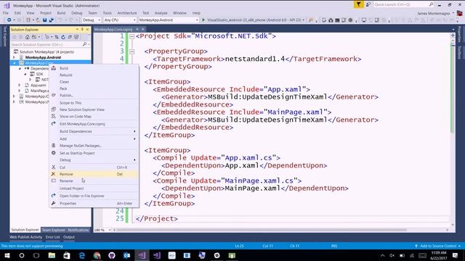Click the Android device manager house icon
Screen dimensions: 465x261
coord(331,20)
